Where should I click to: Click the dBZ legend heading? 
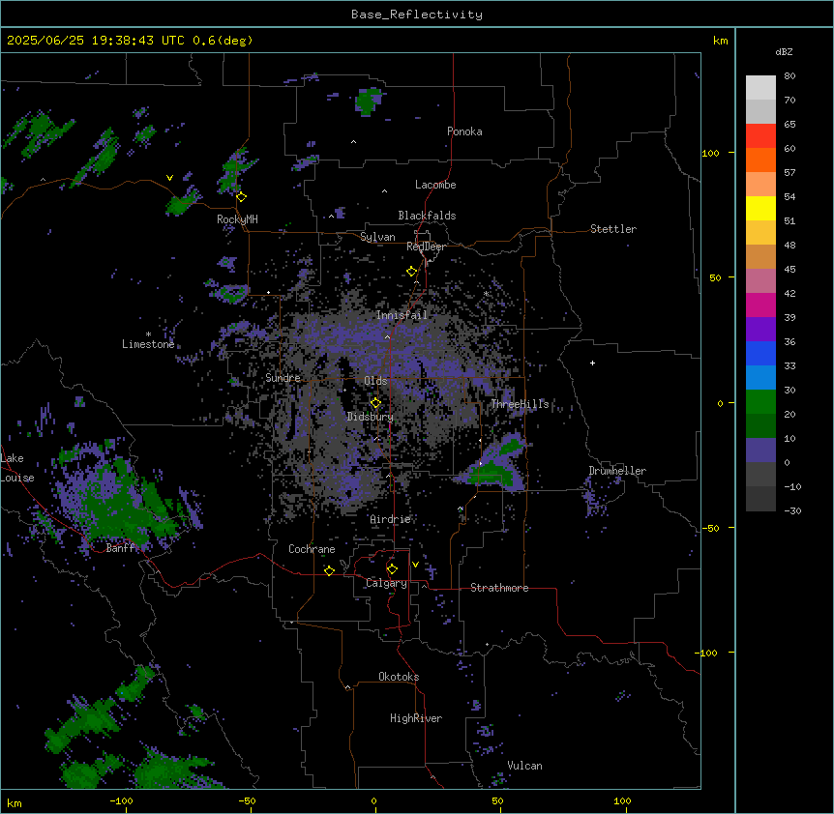coord(784,51)
